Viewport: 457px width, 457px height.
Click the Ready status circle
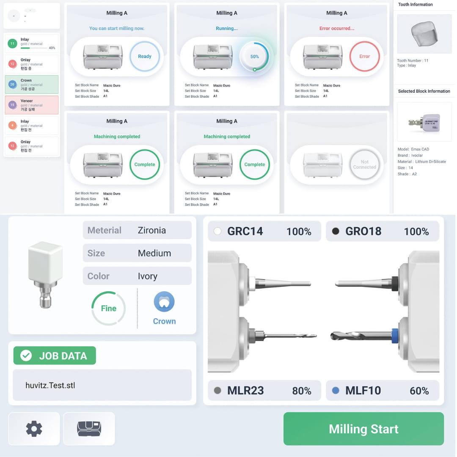pos(145,56)
